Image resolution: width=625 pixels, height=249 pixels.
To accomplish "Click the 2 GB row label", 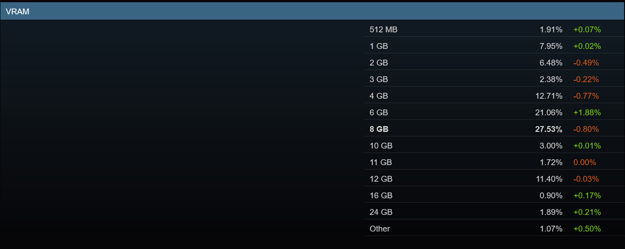I will [379, 63].
